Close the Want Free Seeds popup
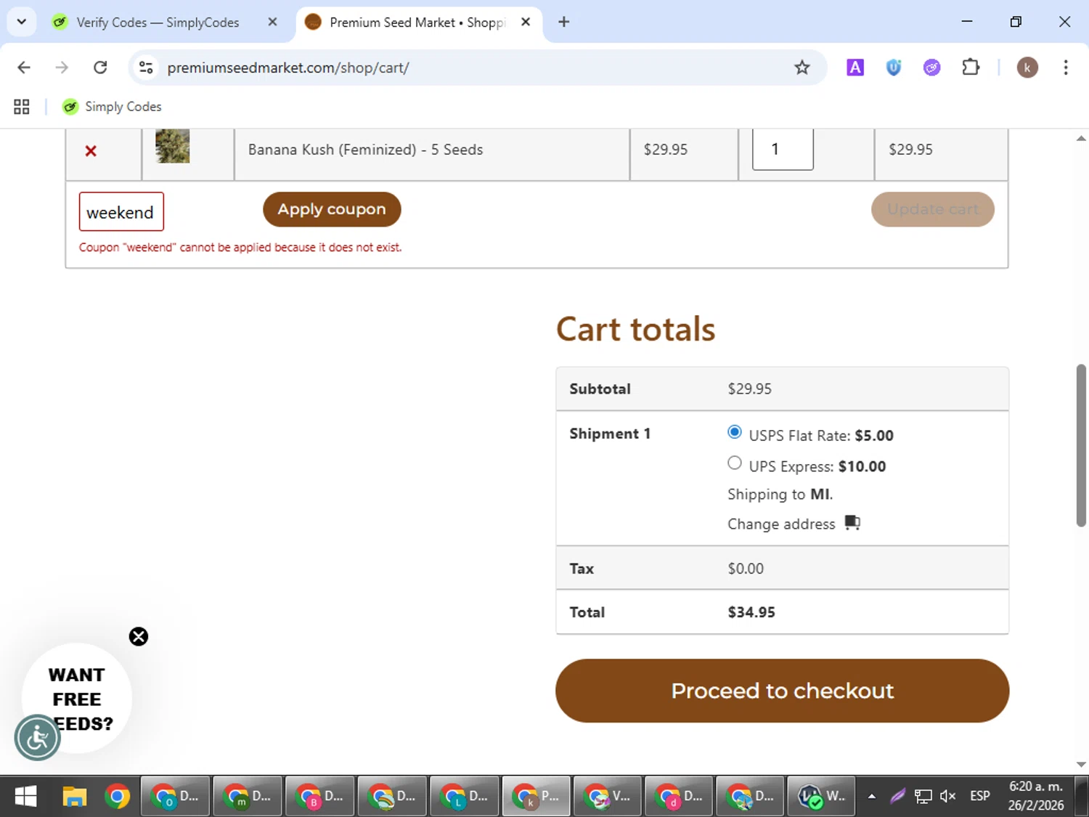Image resolution: width=1089 pixels, height=817 pixels. pyautogui.click(x=139, y=637)
